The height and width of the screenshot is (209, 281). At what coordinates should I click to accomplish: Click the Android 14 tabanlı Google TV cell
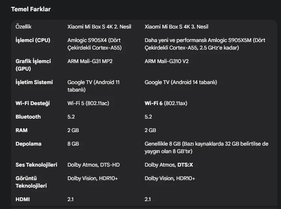click(181, 82)
